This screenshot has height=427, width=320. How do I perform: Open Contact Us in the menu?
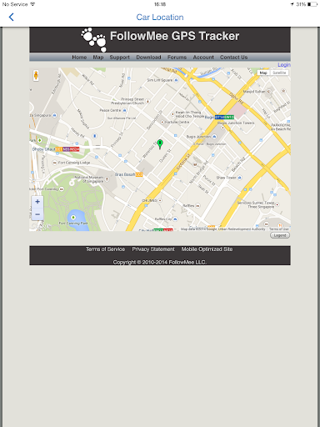coord(233,58)
